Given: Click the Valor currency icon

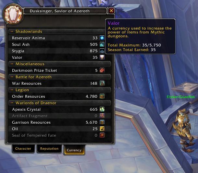Looking at the screenshot, I should pyautogui.click(x=102, y=57).
